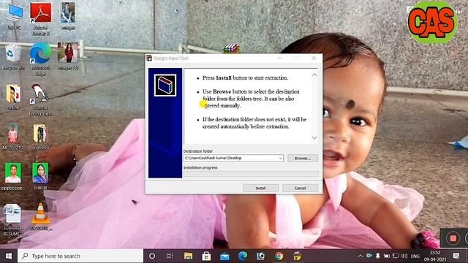The height and width of the screenshot is (263, 468).
Task: Select the Microsoft Edge desktop shortcut
Action: pyautogui.click(x=41, y=59)
